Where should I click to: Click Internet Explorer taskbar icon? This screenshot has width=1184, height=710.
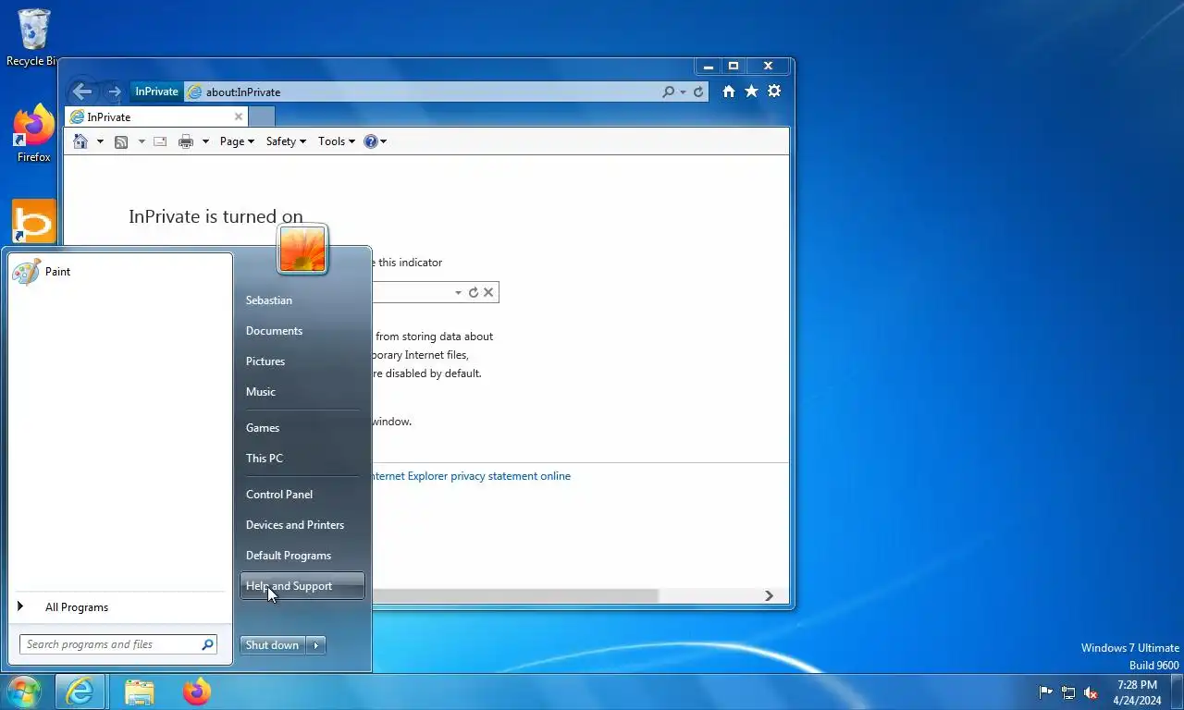(x=80, y=692)
